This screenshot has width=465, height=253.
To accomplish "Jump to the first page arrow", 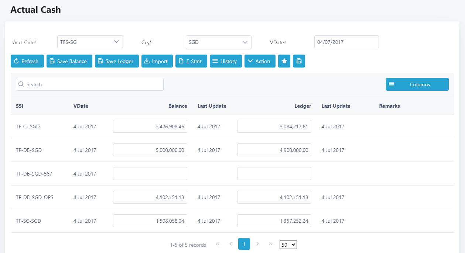I will (218, 244).
